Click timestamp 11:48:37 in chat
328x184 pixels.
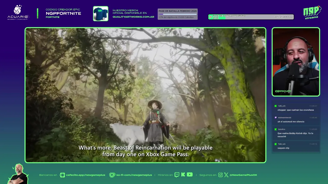pos(313,106)
